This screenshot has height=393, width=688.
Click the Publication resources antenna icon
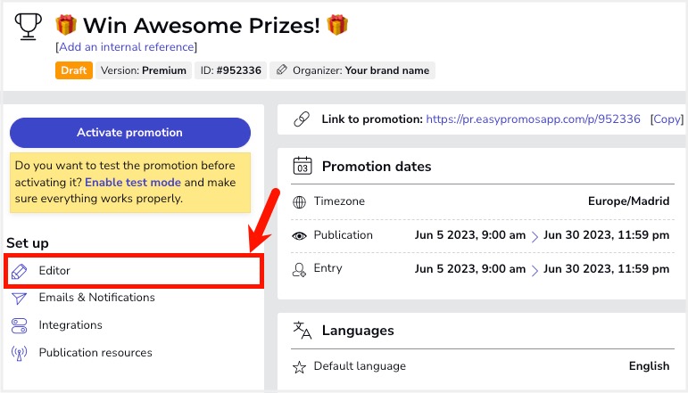click(x=20, y=353)
